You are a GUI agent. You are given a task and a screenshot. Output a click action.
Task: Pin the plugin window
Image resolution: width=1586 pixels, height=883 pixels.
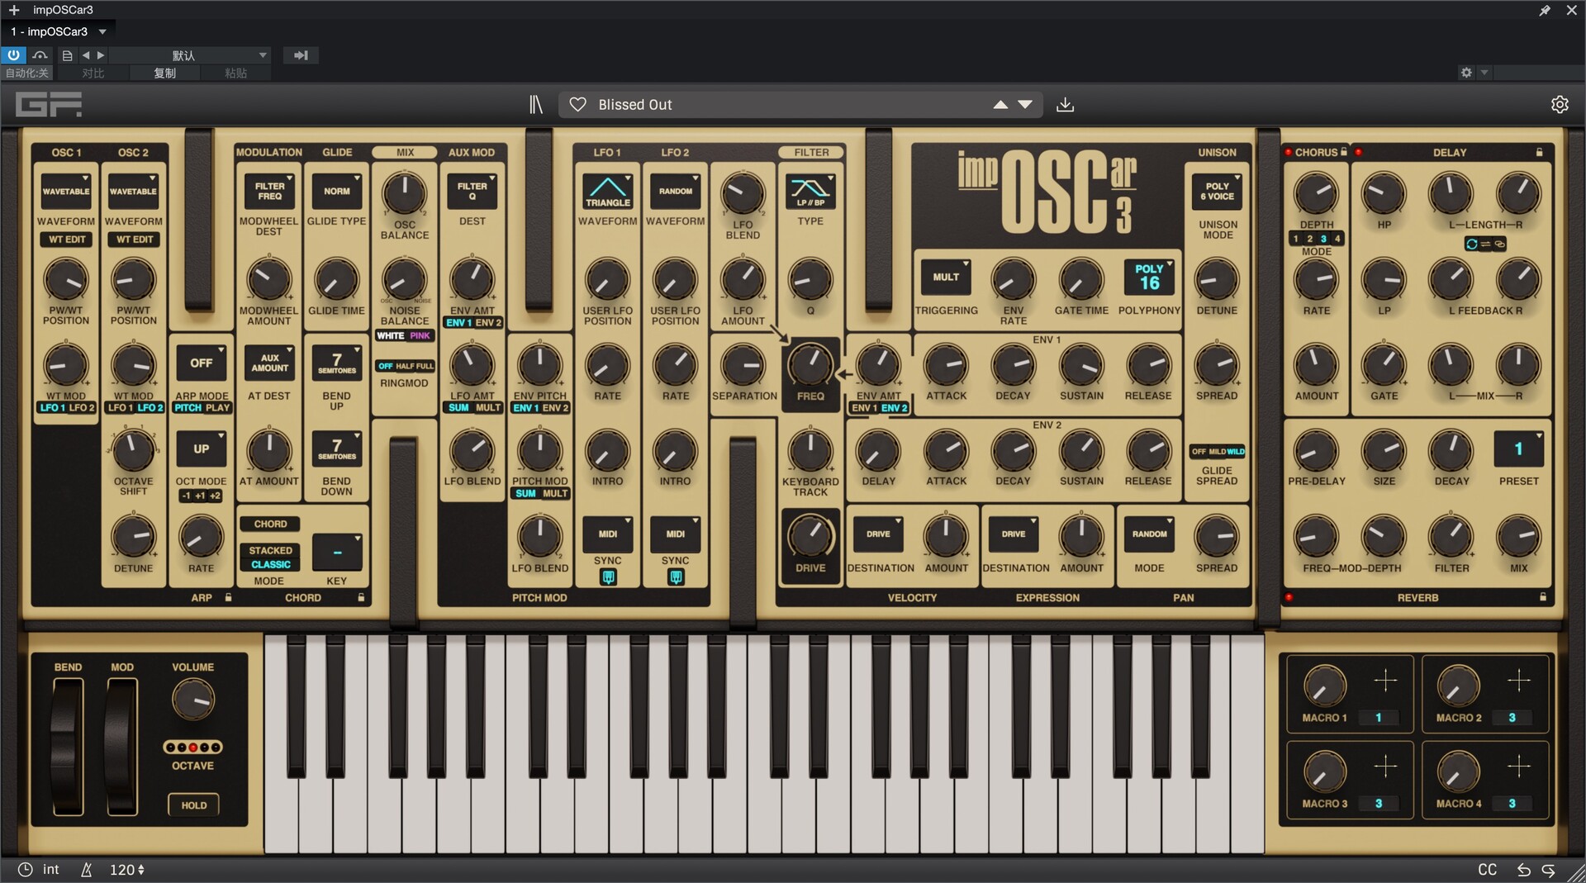point(1544,10)
